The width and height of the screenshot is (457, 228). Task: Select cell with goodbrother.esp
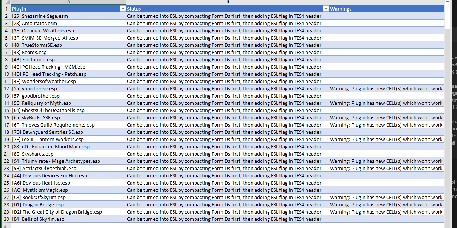click(x=69, y=96)
